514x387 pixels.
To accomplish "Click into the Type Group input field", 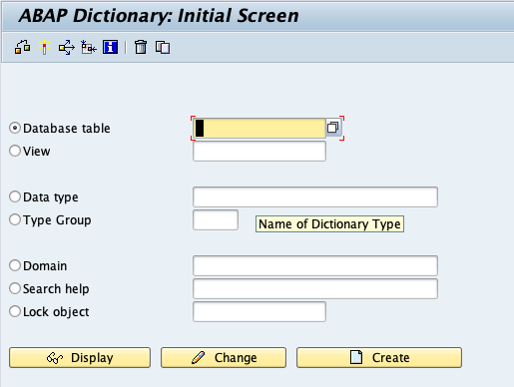I will tap(216, 219).
